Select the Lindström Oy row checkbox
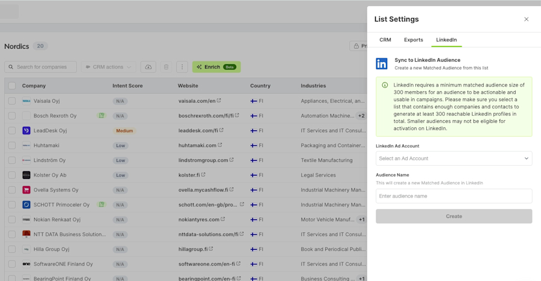This screenshot has width=541, height=281. [x=12, y=160]
